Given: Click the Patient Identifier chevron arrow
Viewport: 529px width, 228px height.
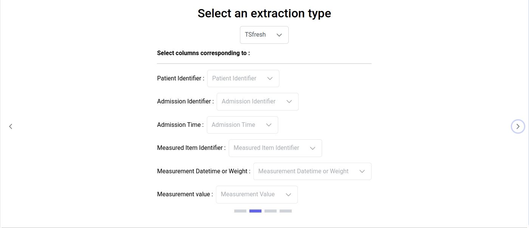Looking at the screenshot, I should 270,79.
